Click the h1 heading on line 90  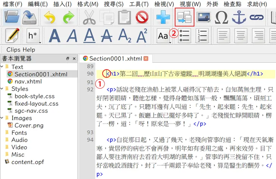tap(185, 74)
